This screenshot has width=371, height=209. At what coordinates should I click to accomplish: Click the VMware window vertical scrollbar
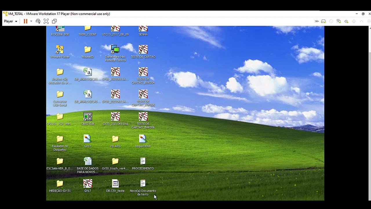click(370, 126)
